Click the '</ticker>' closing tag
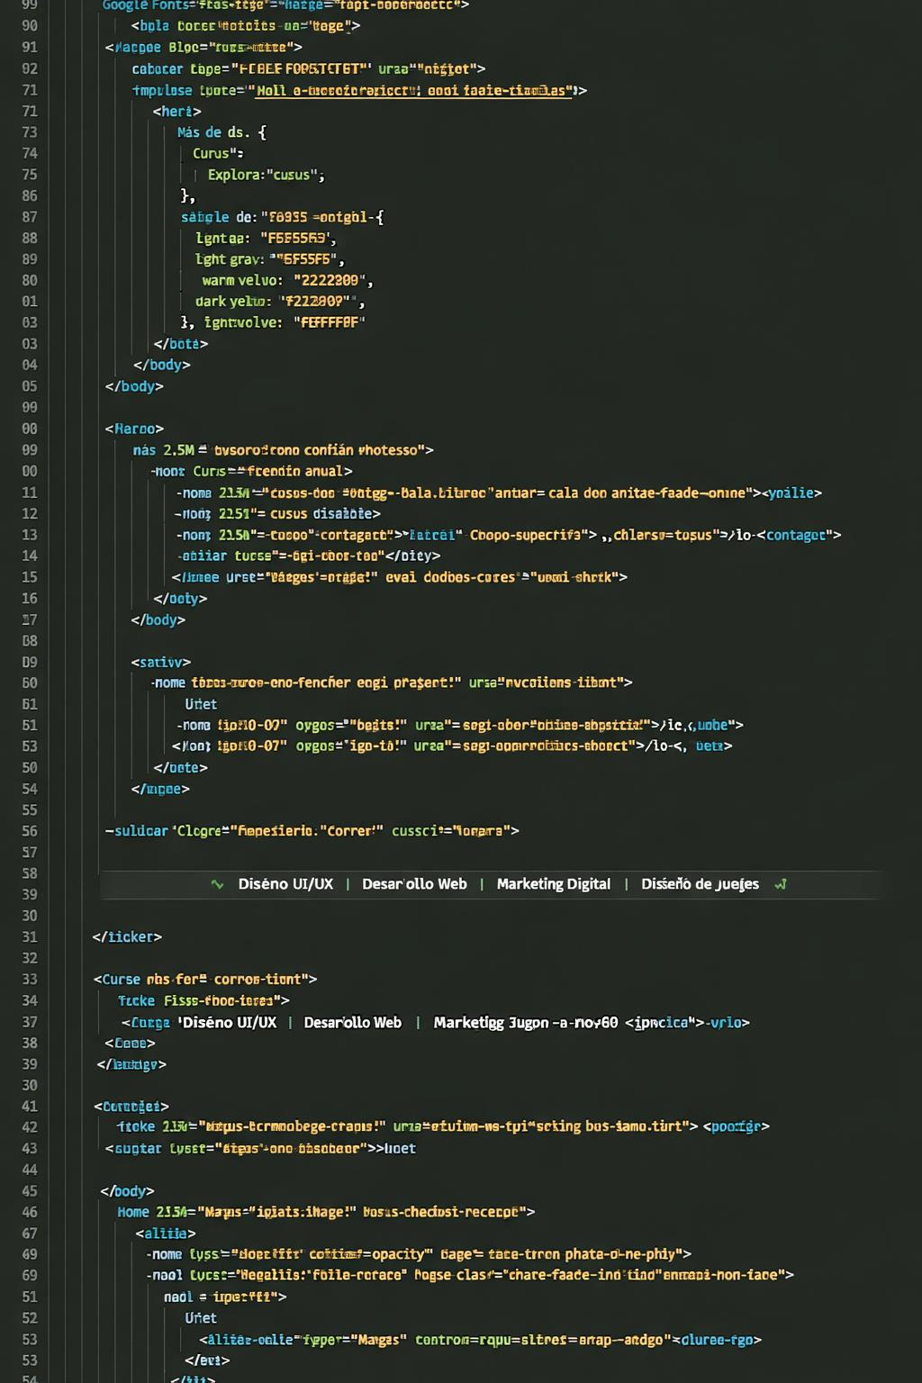Screen dimensions: 922x1383 tap(127, 936)
